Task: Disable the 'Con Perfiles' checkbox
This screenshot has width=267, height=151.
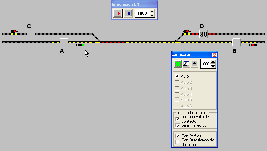Action: [x=178, y=136]
